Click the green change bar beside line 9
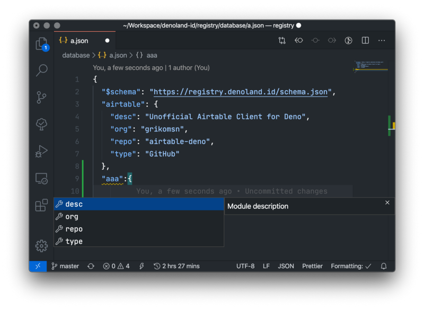This screenshot has width=424, height=310. click(x=83, y=179)
